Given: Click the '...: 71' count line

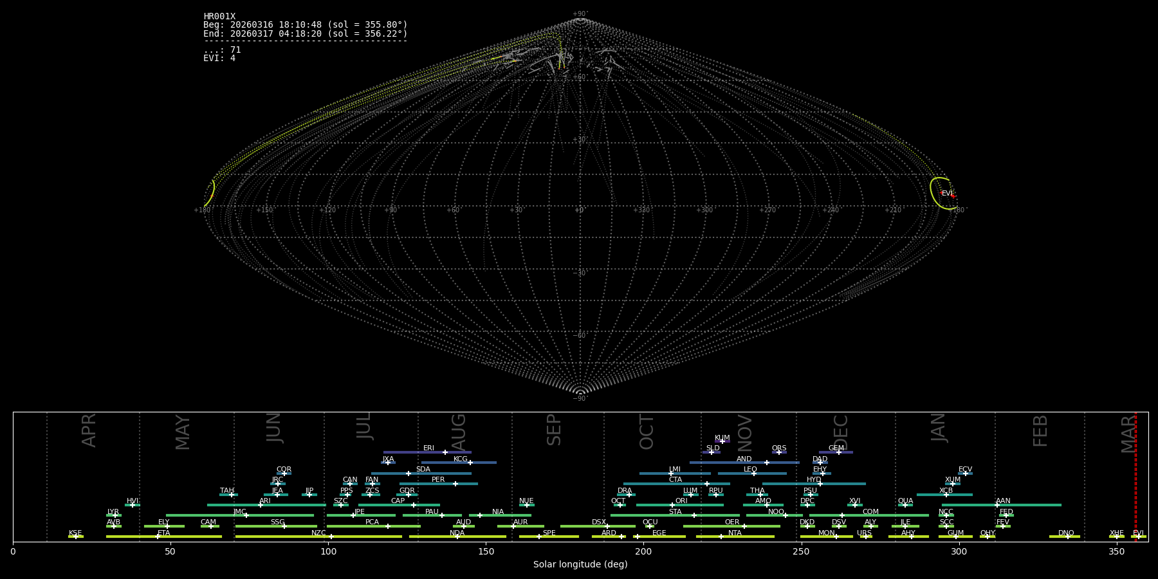Looking at the screenshot, I should 222,50.
